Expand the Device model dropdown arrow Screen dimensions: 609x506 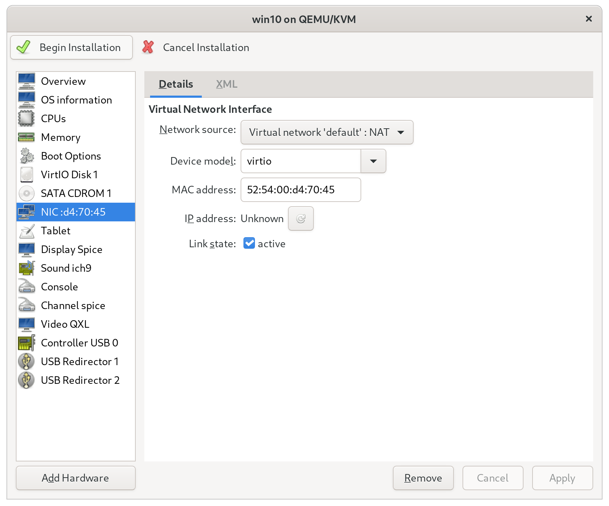373,161
